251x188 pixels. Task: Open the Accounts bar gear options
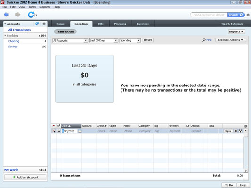click(x=44, y=24)
